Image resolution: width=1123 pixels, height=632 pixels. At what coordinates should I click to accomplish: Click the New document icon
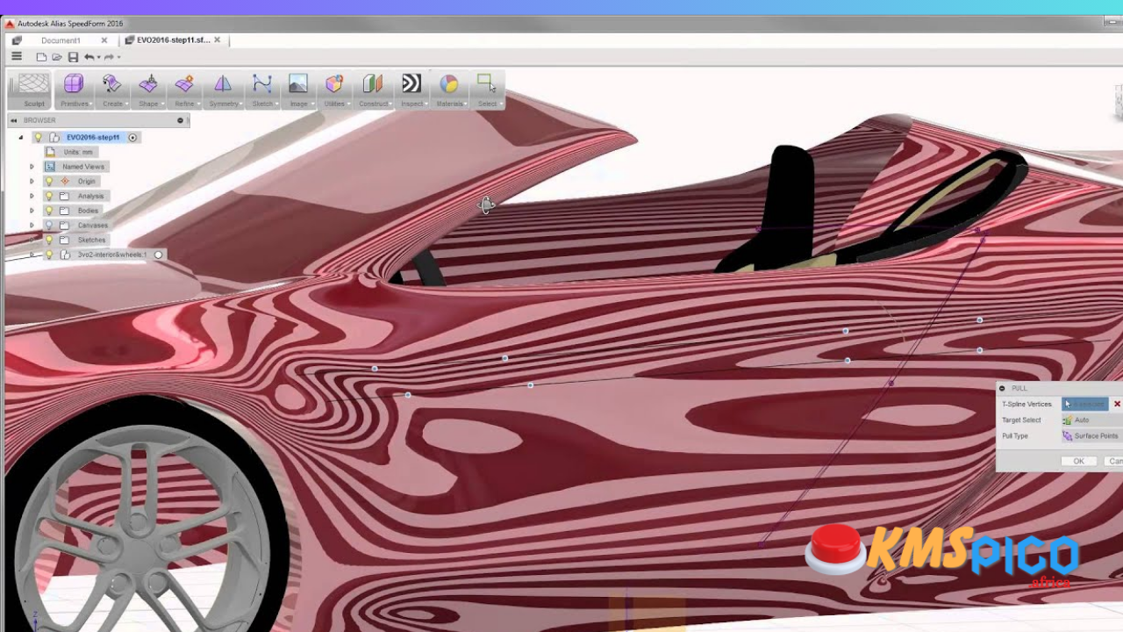point(41,57)
